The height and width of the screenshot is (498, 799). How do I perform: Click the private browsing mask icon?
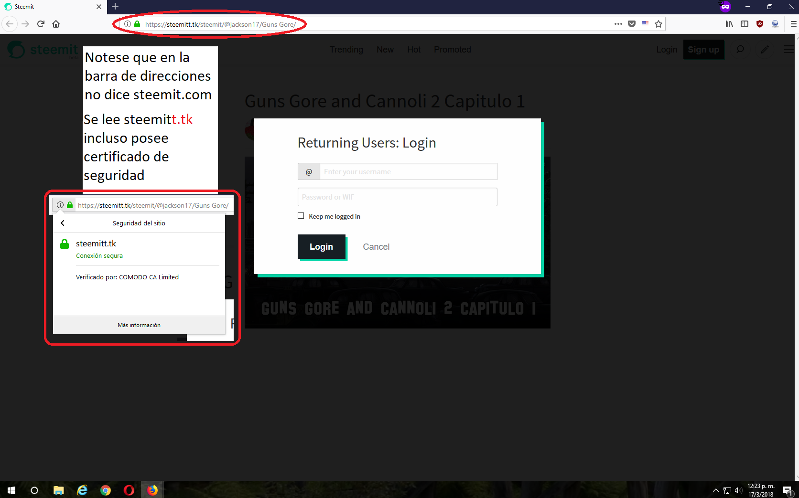tap(725, 7)
